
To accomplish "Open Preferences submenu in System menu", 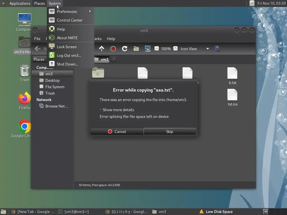I will 70,11.
